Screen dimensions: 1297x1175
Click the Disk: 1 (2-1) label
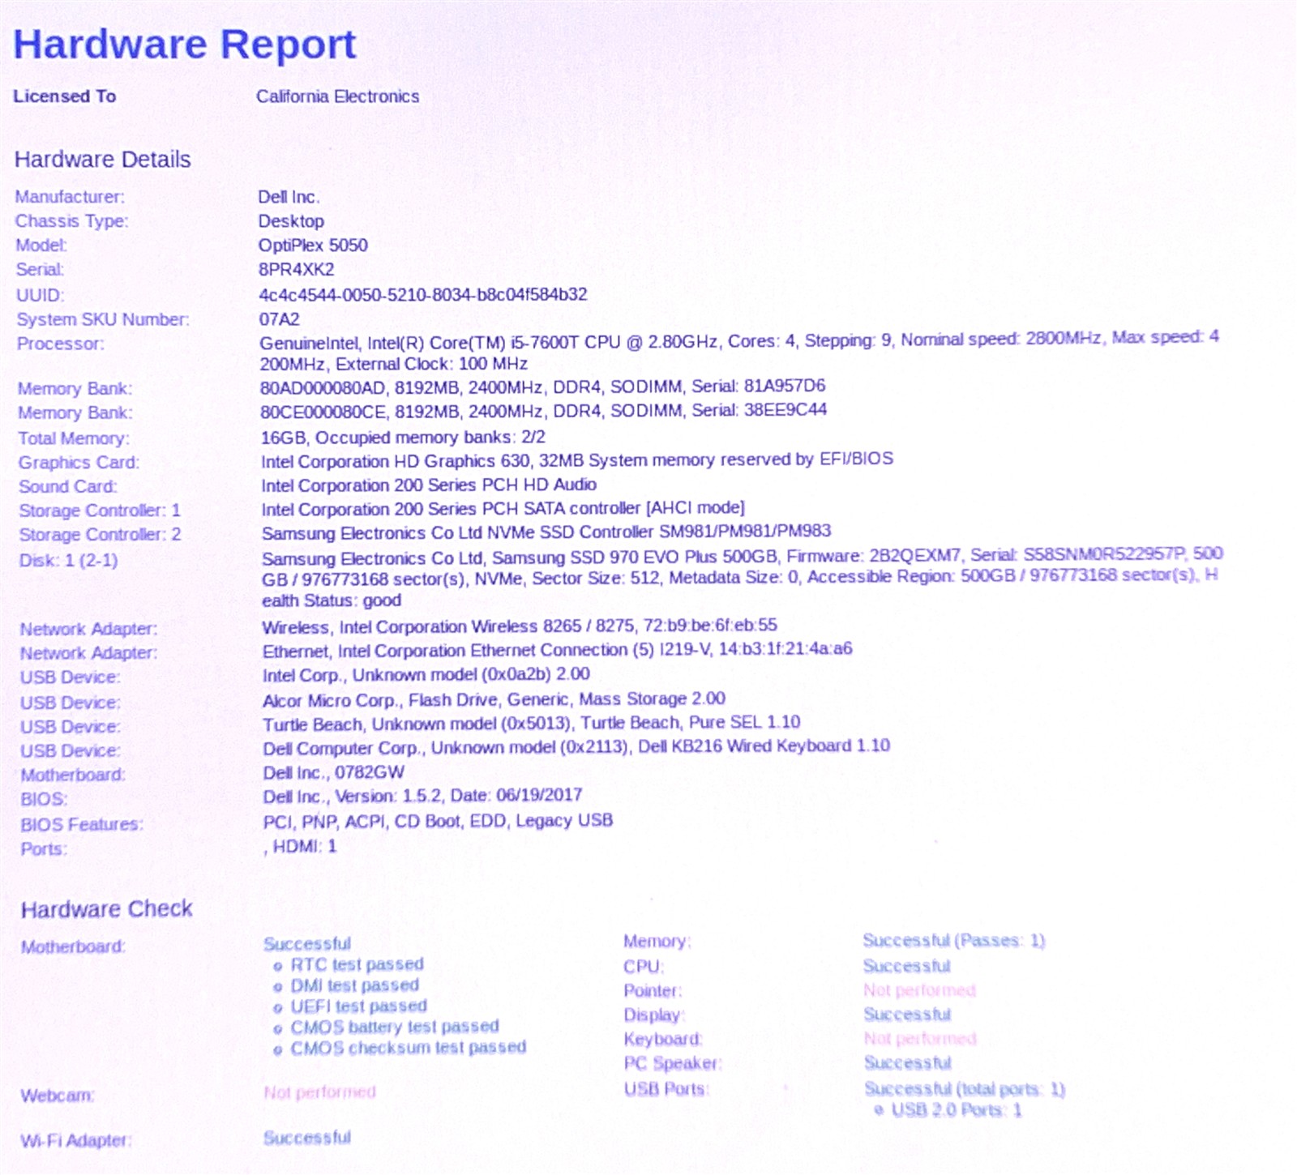pyautogui.click(x=69, y=560)
